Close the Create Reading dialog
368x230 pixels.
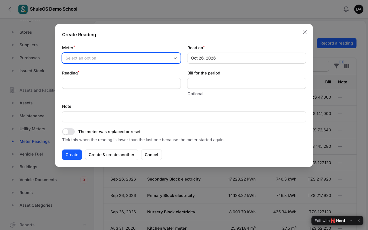coord(305,32)
